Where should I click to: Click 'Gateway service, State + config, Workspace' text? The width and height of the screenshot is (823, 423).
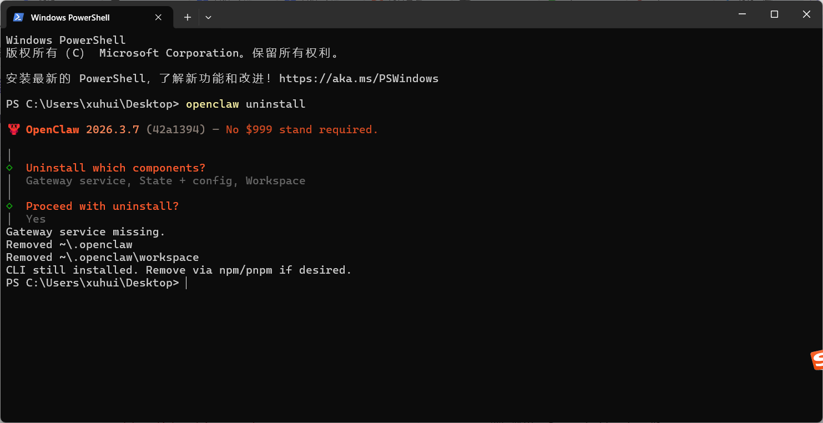165,181
